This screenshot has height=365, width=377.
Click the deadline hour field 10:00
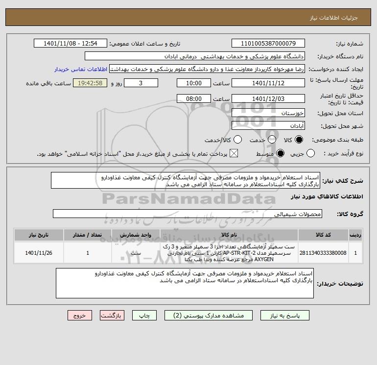(194, 83)
